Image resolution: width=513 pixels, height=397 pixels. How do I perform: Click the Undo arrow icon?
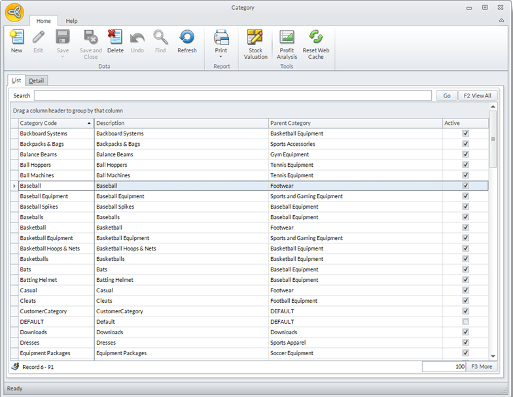click(x=137, y=38)
